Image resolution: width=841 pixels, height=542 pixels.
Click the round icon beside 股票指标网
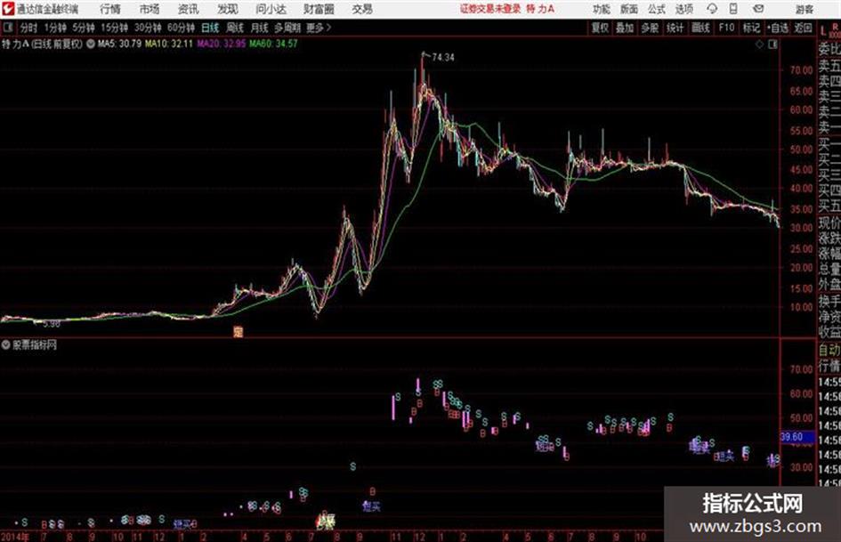point(6,345)
